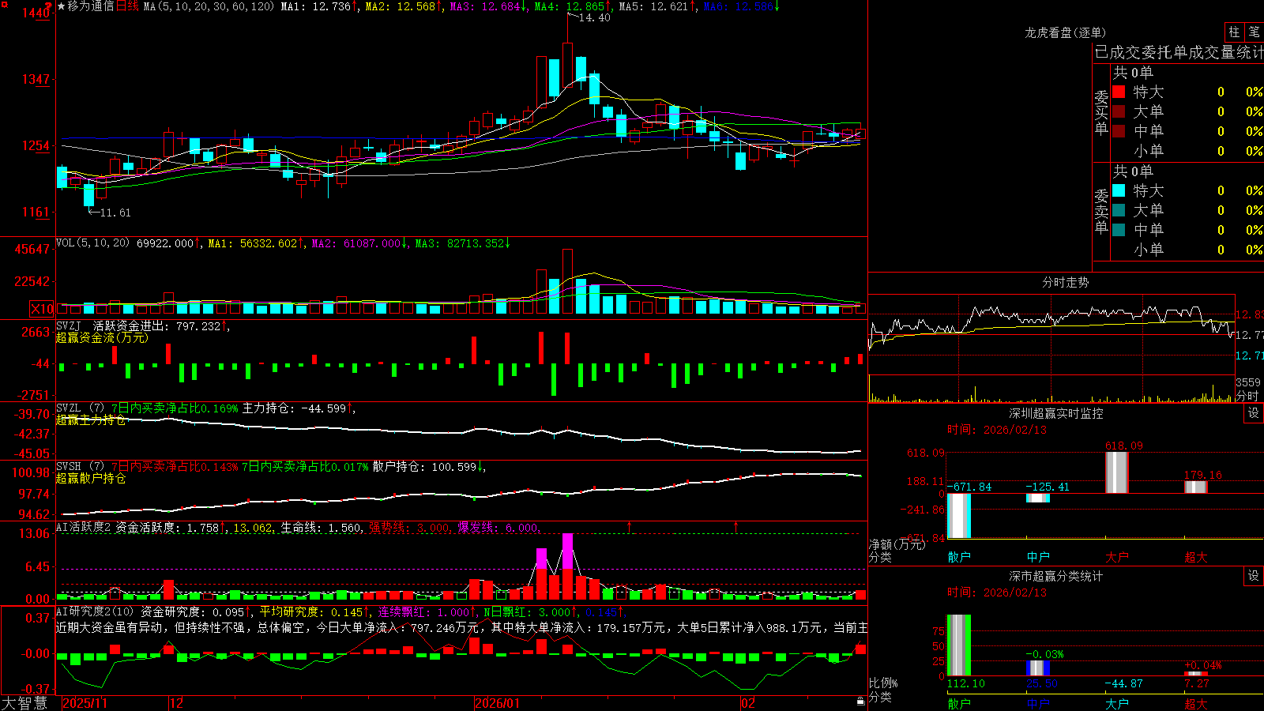The height and width of the screenshot is (711, 1264).
Task: Click the cyan 特大 swatch under 委卖单
Action: pyautogui.click(x=1119, y=190)
